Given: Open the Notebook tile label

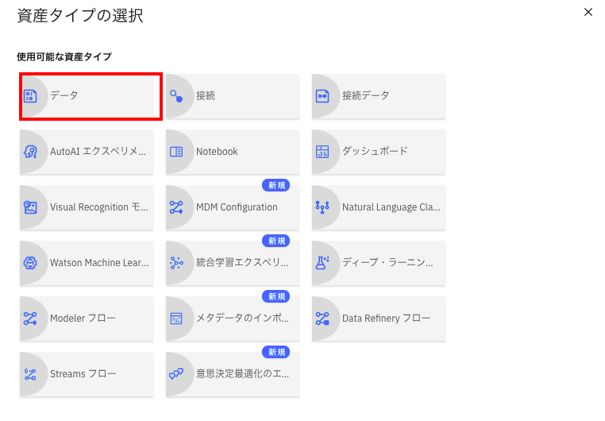Looking at the screenshot, I should 217,151.
